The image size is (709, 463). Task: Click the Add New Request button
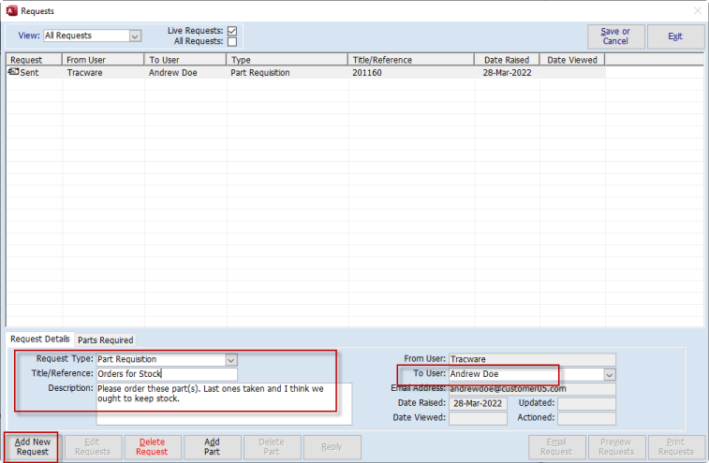(x=32, y=446)
